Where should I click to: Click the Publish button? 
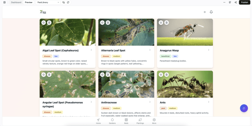click(x=244, y=2)
